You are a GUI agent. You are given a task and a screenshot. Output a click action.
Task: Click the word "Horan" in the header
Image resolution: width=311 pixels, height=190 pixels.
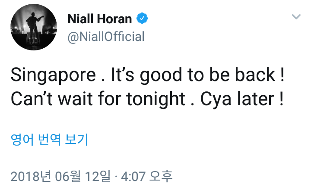point(114,19)
